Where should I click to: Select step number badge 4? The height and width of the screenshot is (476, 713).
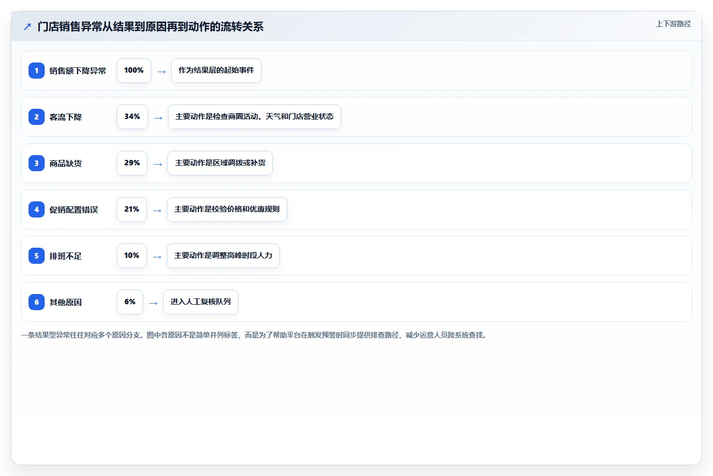point(37,209)
